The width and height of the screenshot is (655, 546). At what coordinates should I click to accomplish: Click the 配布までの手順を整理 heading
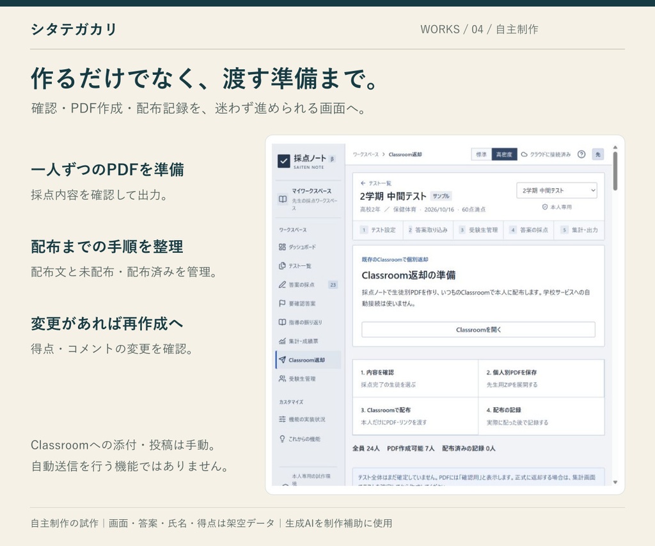(x=107, y=246)
